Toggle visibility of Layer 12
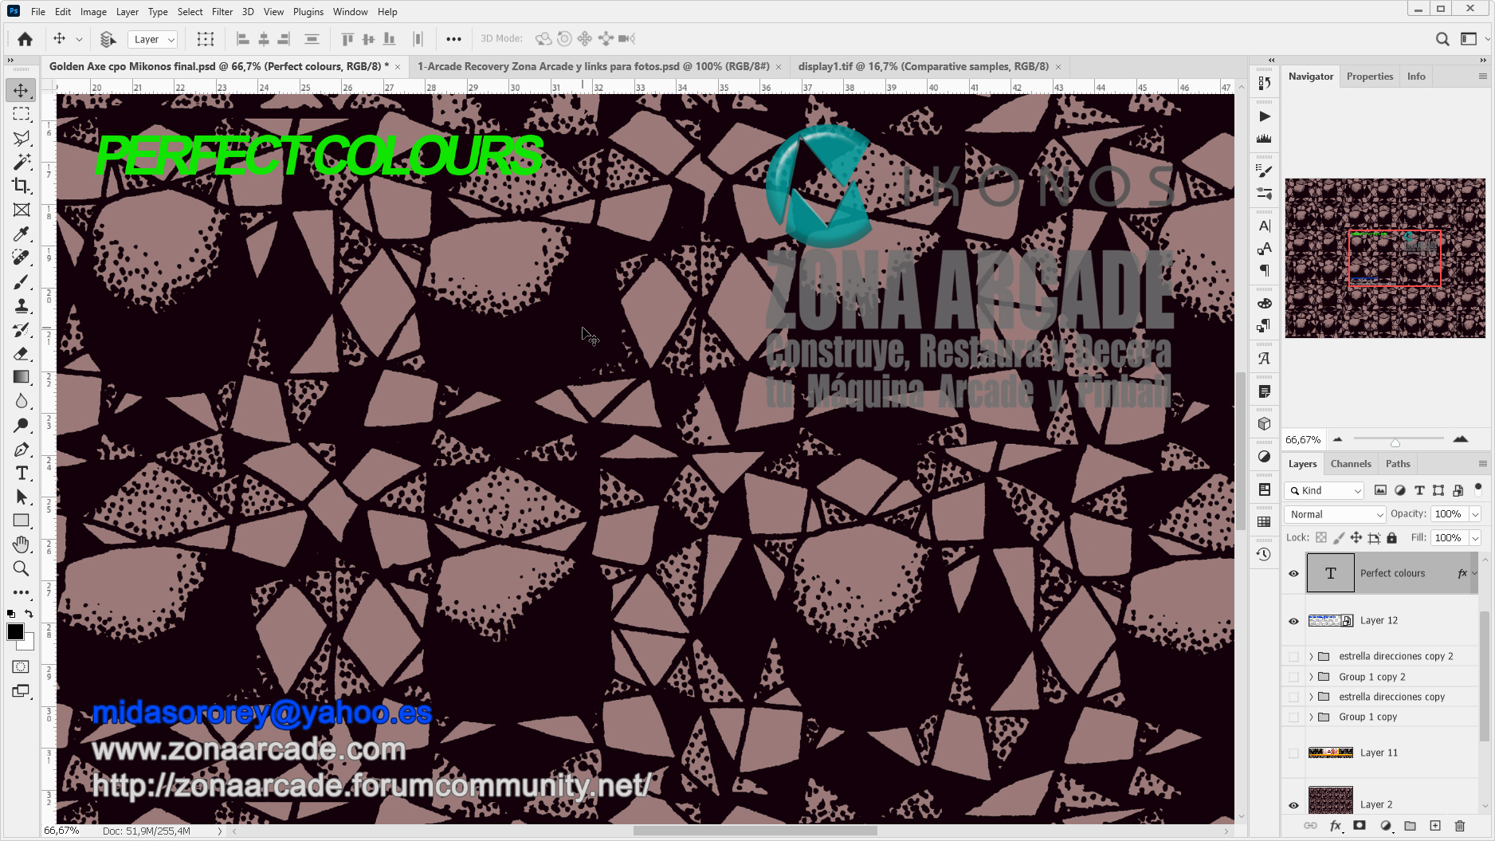The image size is (1495, 841). coord(1293,620)
